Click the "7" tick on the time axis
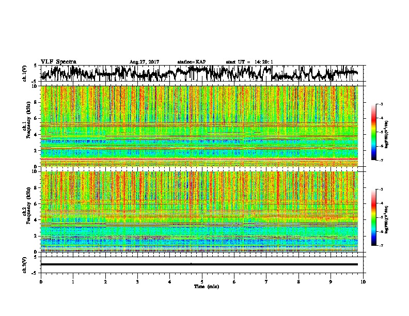This screenshot has width=409, height=316. [266, 282]
